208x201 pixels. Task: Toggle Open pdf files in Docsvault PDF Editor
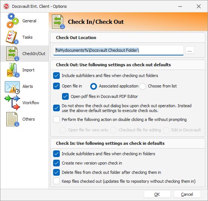point(65,96)
